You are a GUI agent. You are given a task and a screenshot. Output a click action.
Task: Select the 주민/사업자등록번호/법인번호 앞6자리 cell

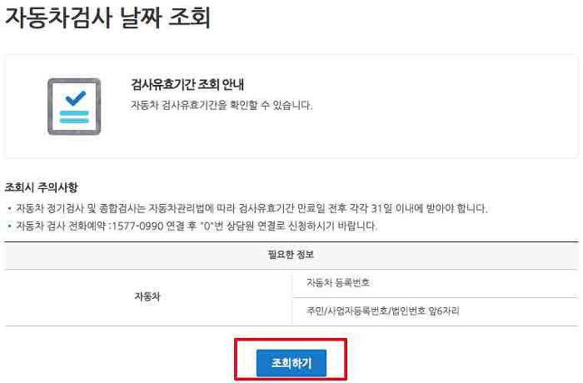point(436,311)
